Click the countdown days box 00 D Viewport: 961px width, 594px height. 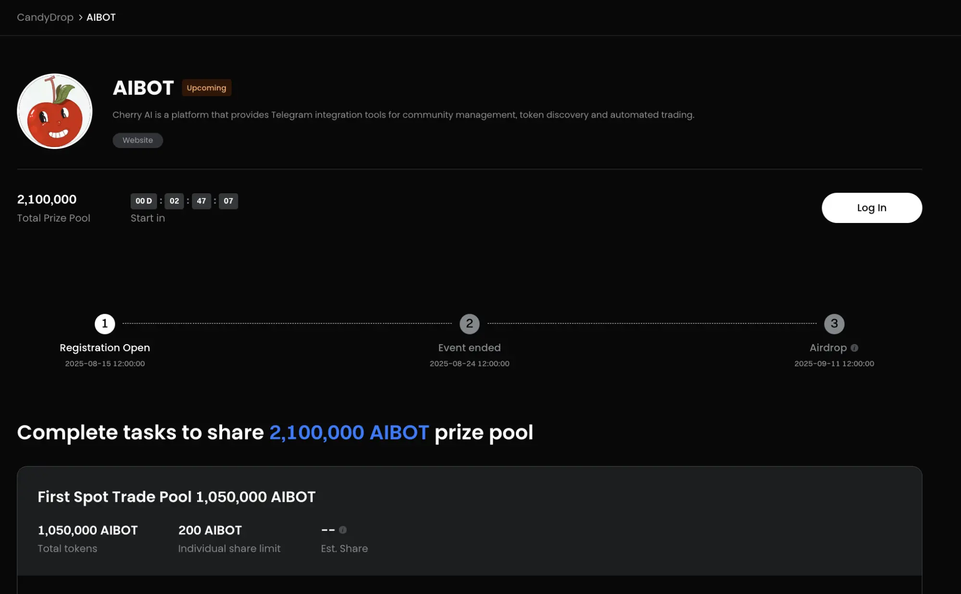coord(144,201)
